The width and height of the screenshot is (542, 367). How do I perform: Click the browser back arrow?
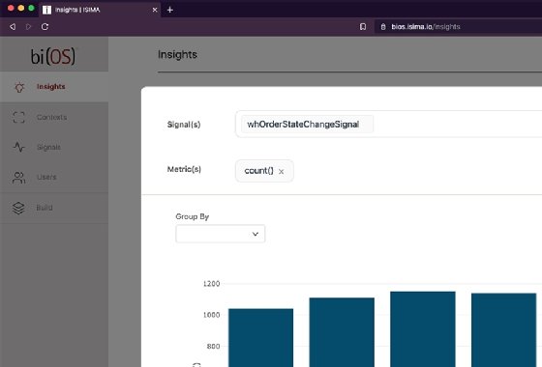[13, 27]
